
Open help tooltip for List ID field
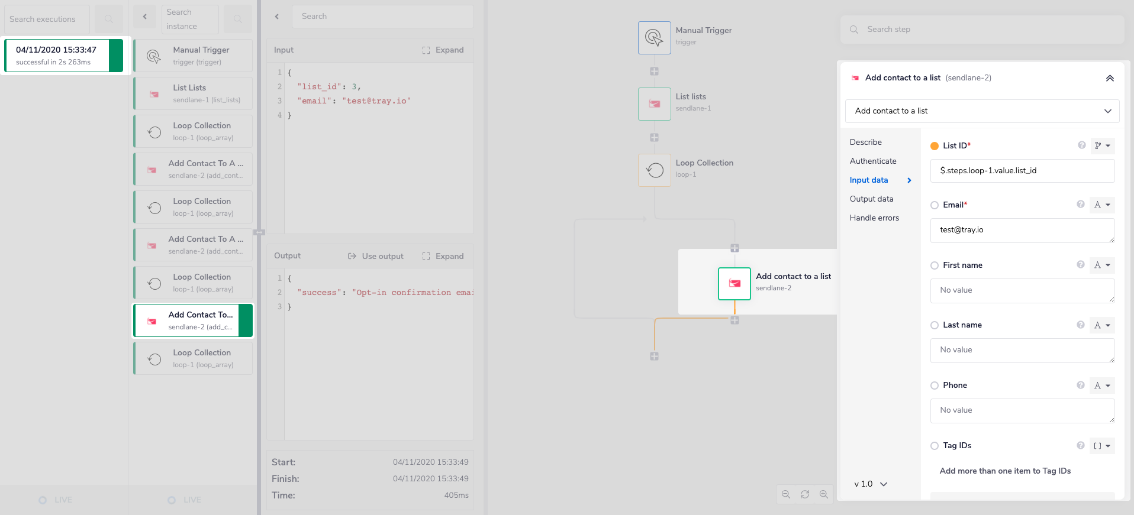tap(1081, 145)
